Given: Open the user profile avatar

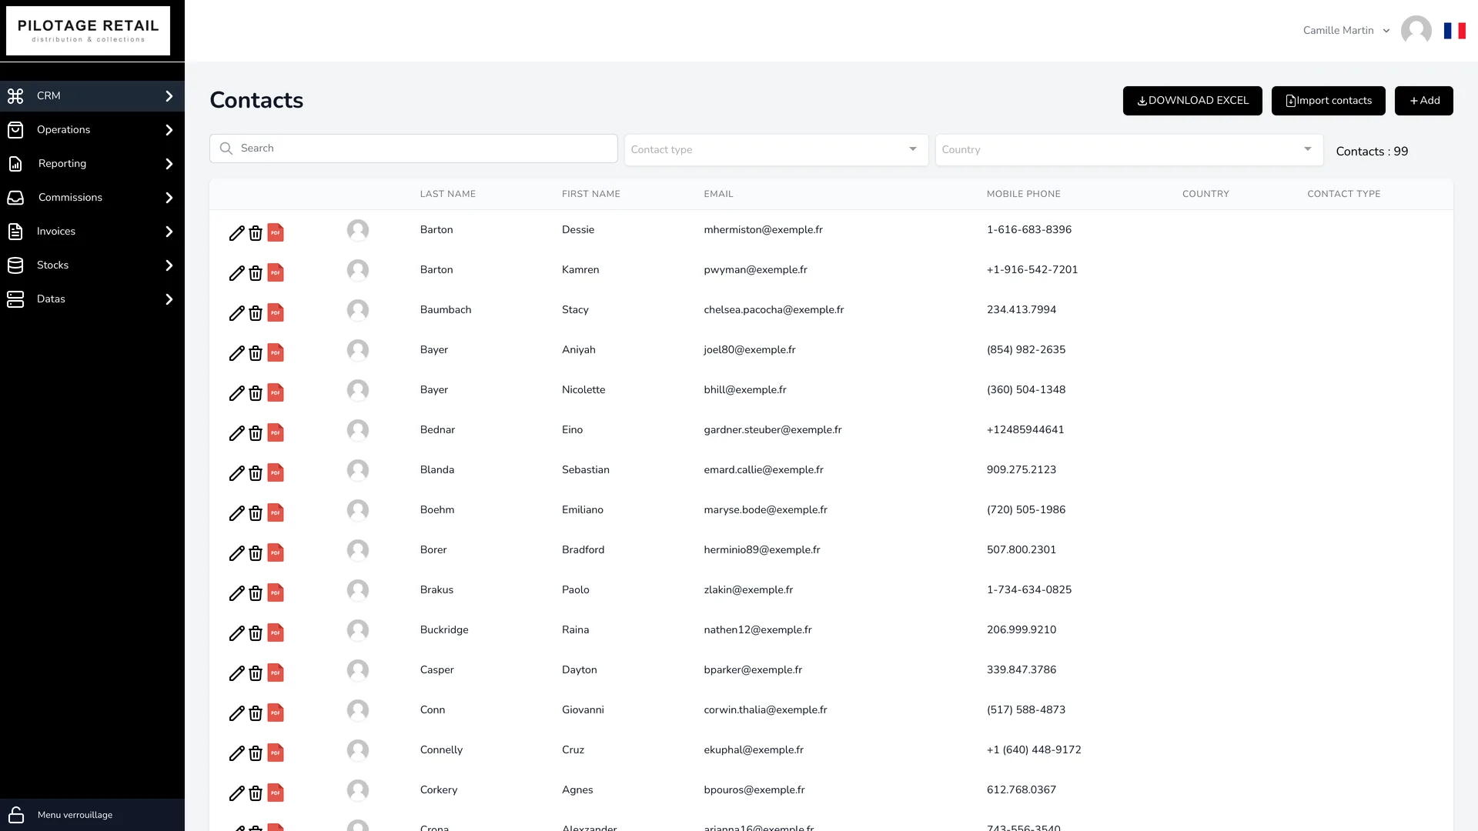Looking at the screenshot, I should (1416, 31).
